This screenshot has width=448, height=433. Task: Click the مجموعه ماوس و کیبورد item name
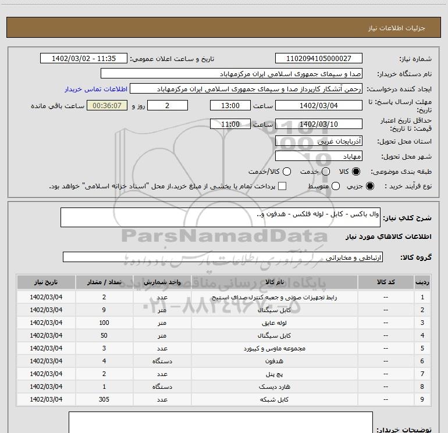(274, 349)
